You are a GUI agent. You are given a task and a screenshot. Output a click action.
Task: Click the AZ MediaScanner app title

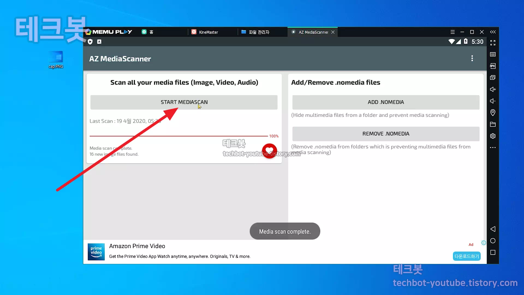click(120, 59)
